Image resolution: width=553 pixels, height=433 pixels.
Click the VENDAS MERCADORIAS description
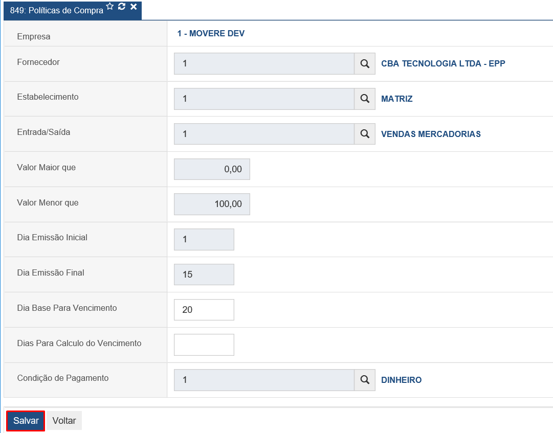431,134
